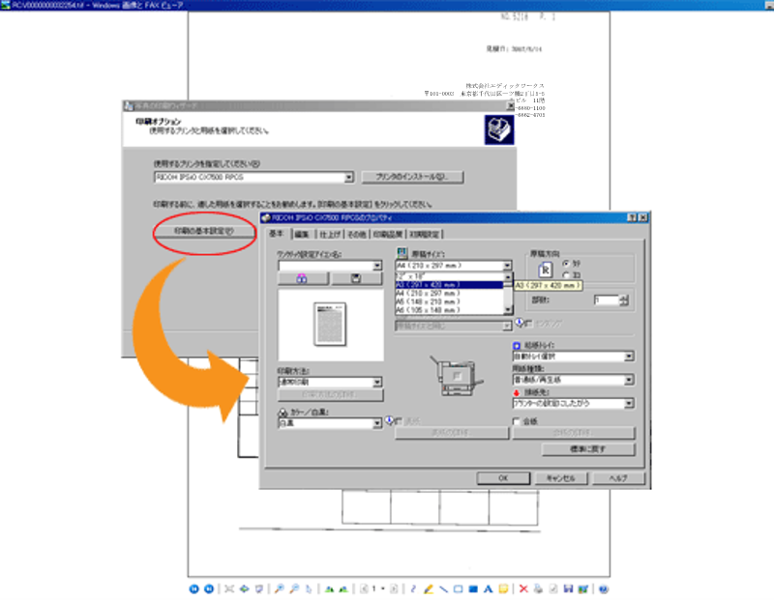Click キャンセル button in properties dialog
774x600 pixels.
tap(561, 477)
